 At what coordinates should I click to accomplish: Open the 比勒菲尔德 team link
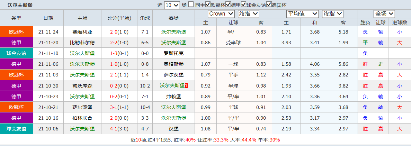[82, 43]
